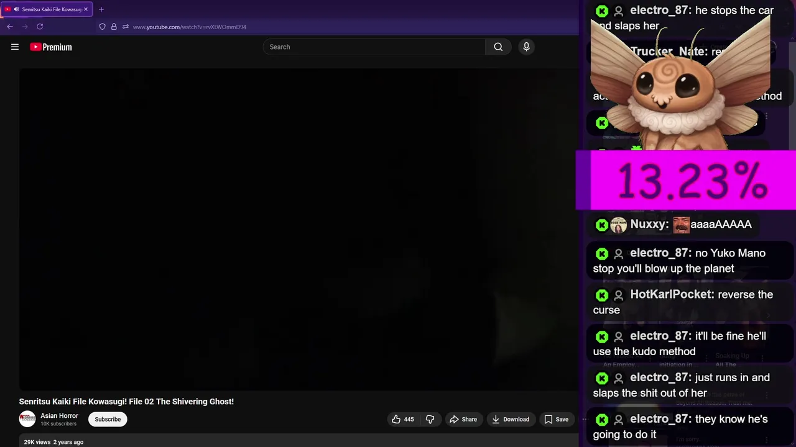796x447 pixels.
Task: Open the tracking protection shield icon
Action: tap(103, 27)
